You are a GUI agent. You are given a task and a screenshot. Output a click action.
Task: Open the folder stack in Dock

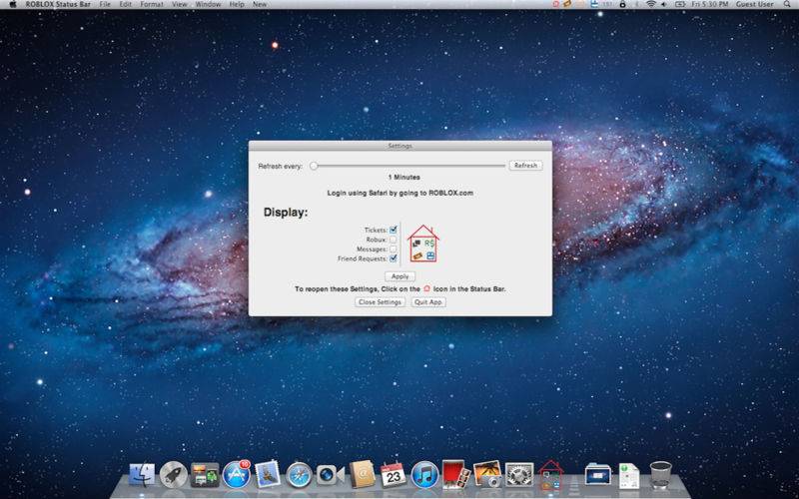[597, 476]
